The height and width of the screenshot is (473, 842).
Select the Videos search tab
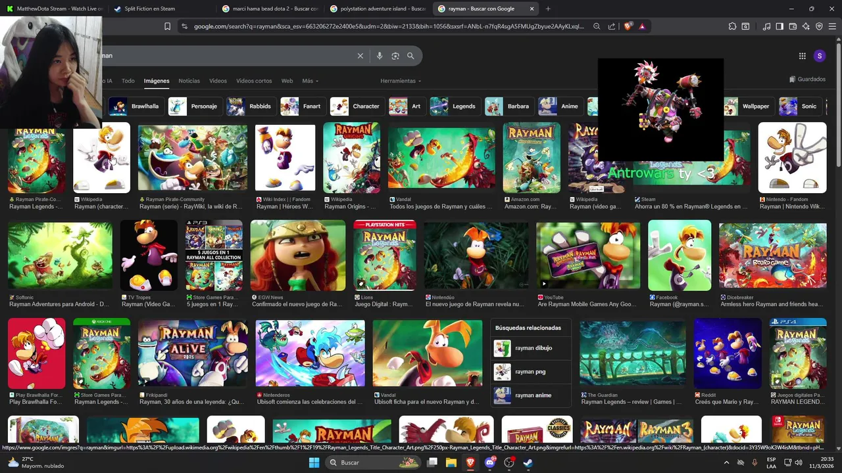[x=218, y=81]
